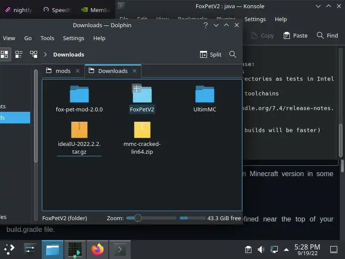345x259 pixels.
Task: Open the clipboard tray icon
Action: click(248, 250)
